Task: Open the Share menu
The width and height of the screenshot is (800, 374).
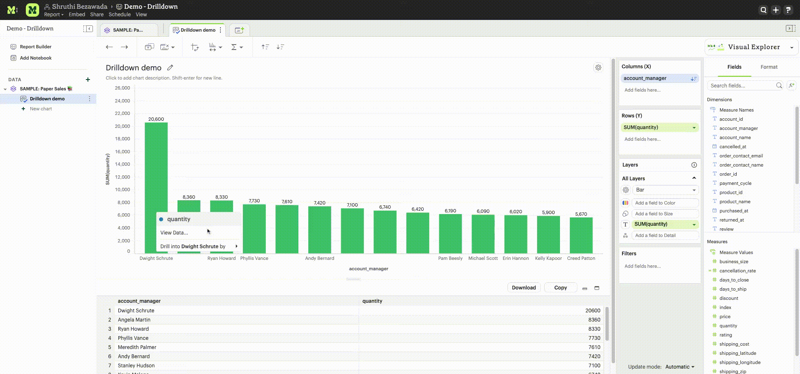Action: point(97,15)
